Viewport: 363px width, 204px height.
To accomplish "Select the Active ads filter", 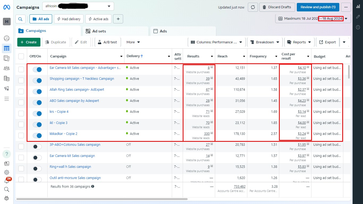I will pos(98,19).
